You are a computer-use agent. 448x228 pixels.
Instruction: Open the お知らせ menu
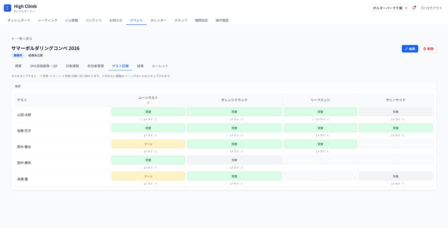coord(116,20)
